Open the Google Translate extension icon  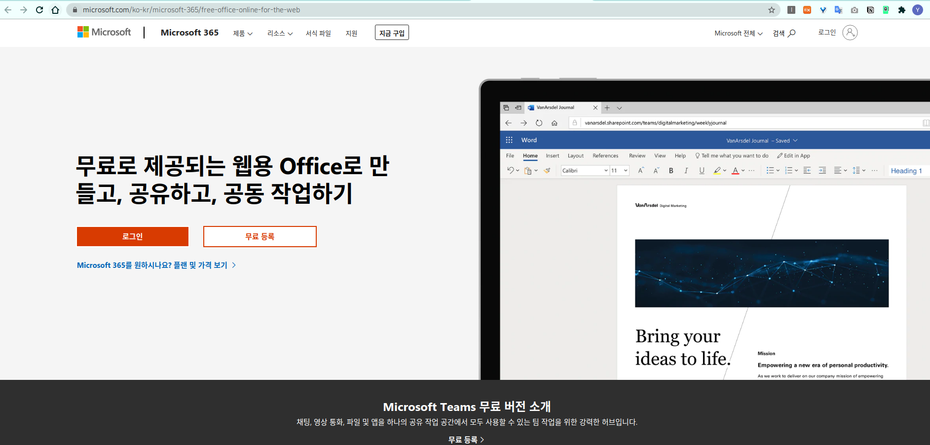click(838, 10)
